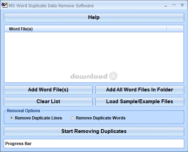Screen dimensions: 188x152
Task: Maximize the window
Action: (174, 6)
